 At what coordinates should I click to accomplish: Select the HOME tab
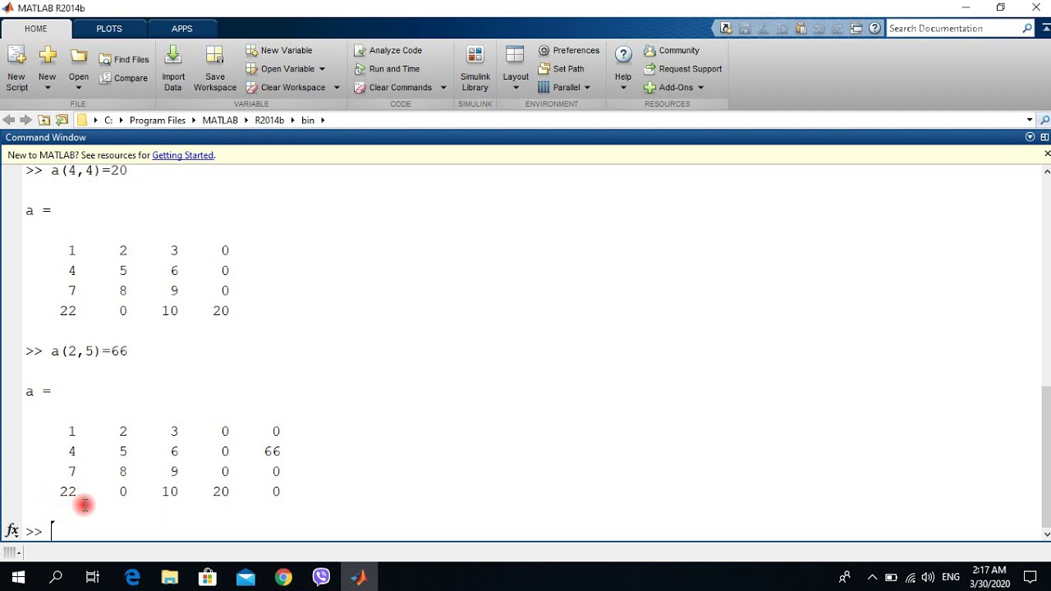click(x=36, y=29)
